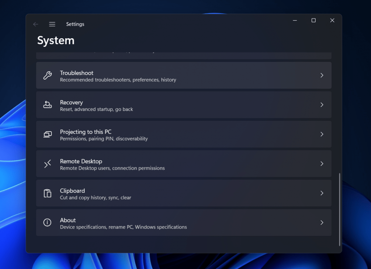
Task: Click the Recovery restore icon
Action: (47, 105)
